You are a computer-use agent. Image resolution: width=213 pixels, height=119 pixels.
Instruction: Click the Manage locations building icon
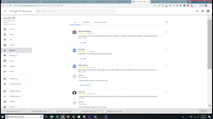point(5,91)
